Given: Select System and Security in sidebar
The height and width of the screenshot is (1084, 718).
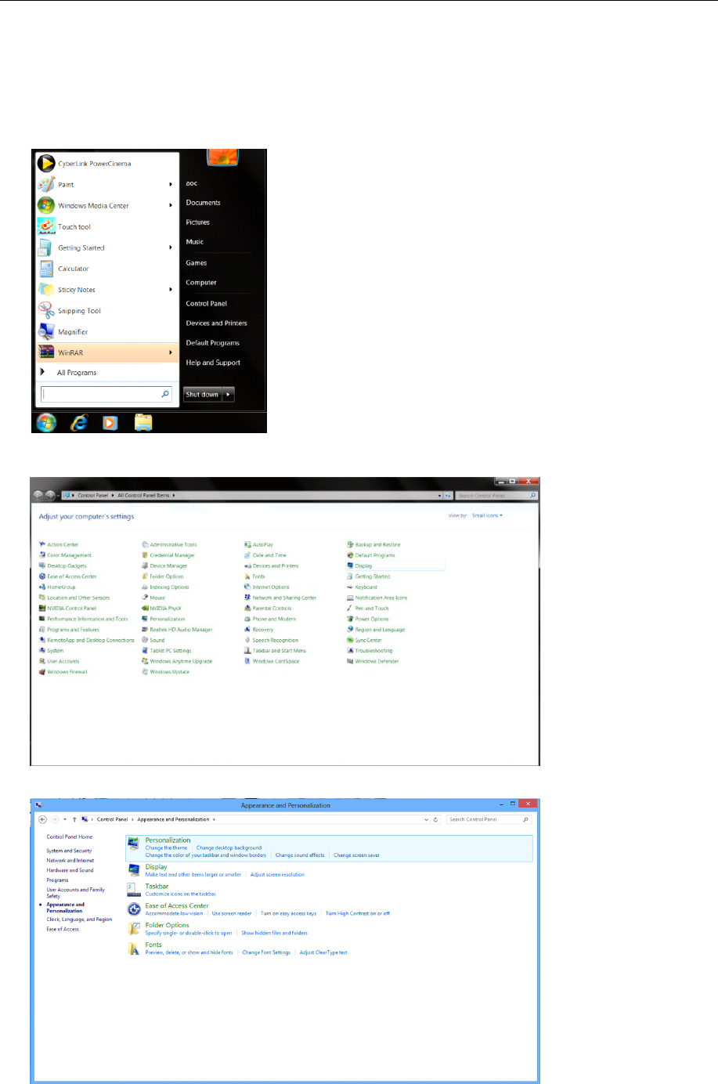Looking at the screenshot, I should coord(69,851).
